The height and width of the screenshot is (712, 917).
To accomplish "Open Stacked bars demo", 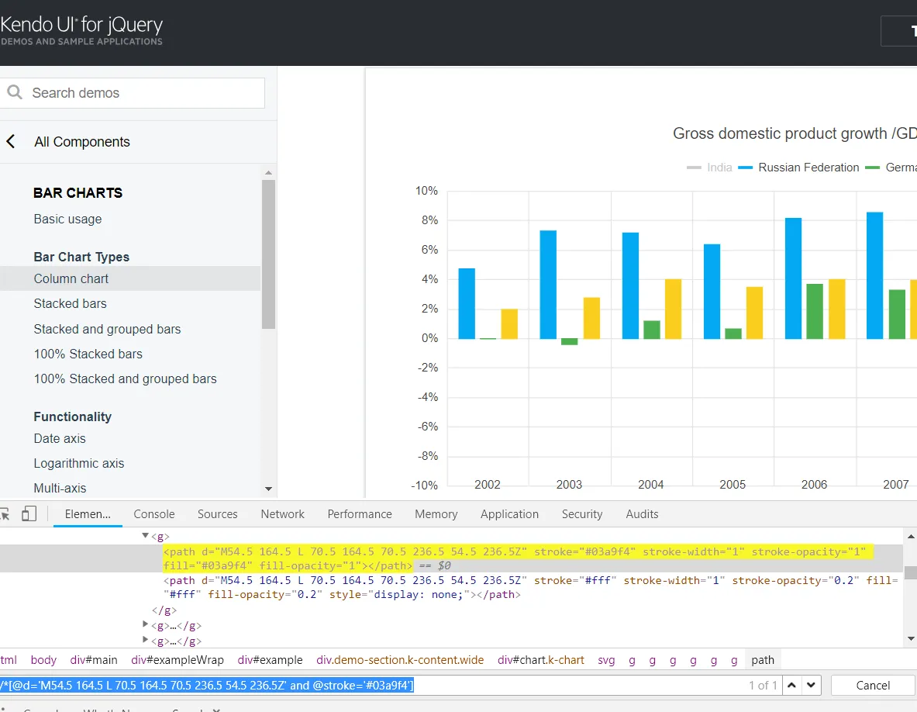I will tap(71, 303).
